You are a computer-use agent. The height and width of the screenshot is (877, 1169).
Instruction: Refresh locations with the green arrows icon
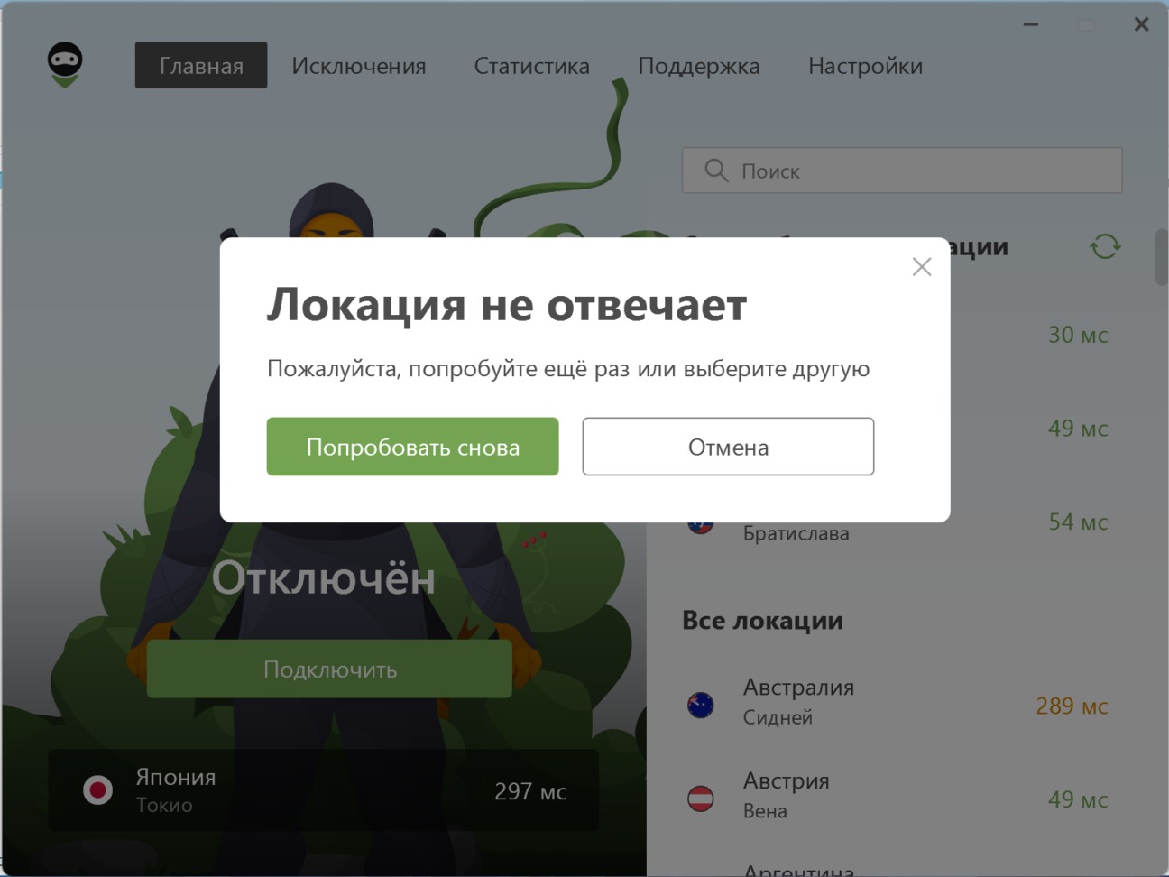coord(1105,246)
